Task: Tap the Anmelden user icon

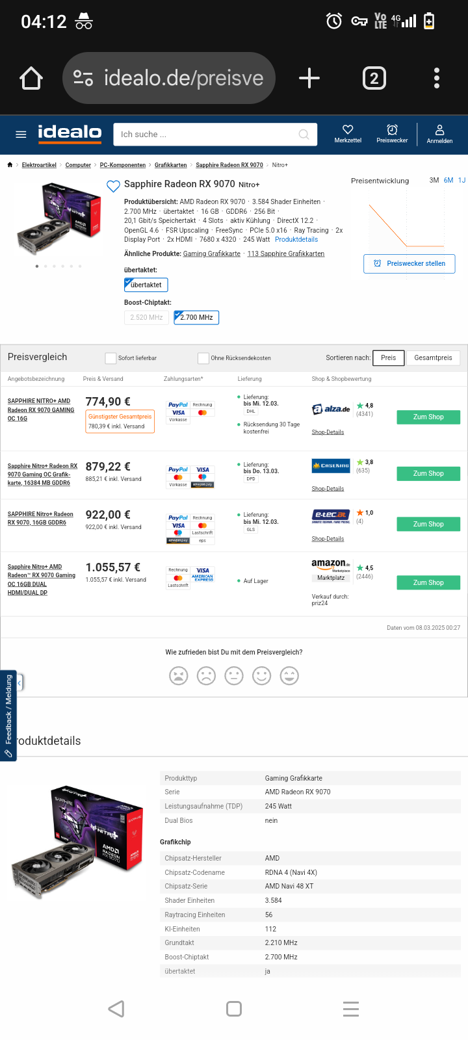Action: point(439,133)
